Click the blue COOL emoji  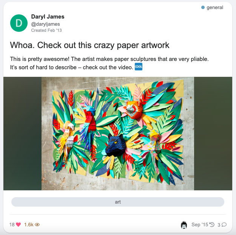pos(139,67)
